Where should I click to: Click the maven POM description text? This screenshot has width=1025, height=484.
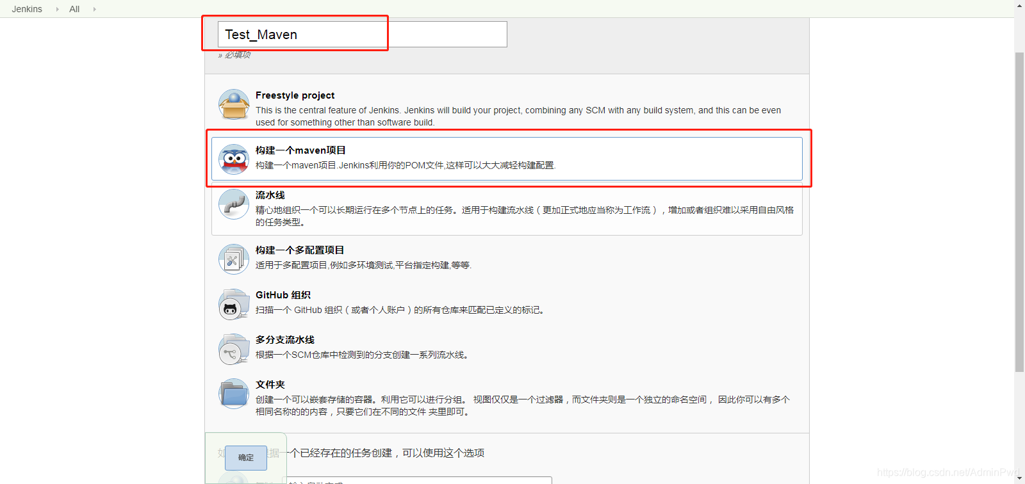406,165
